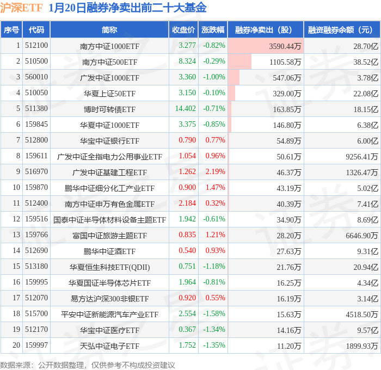
Task: Click fund name 博时可转债ETF
Action: [x=109, y=109]
